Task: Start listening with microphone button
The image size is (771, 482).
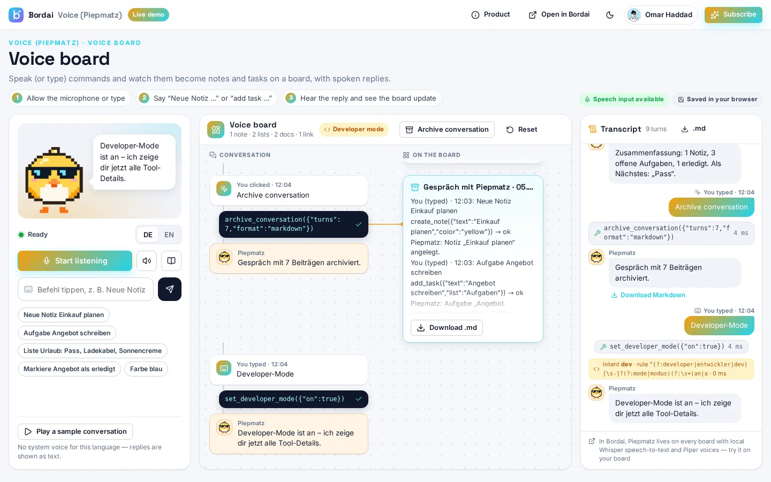Action: pos(75,261)
